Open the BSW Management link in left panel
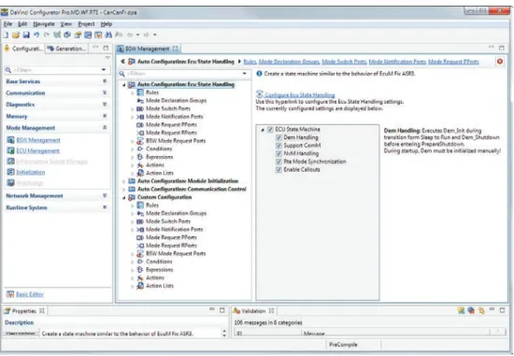 click(x=38, y=140)
